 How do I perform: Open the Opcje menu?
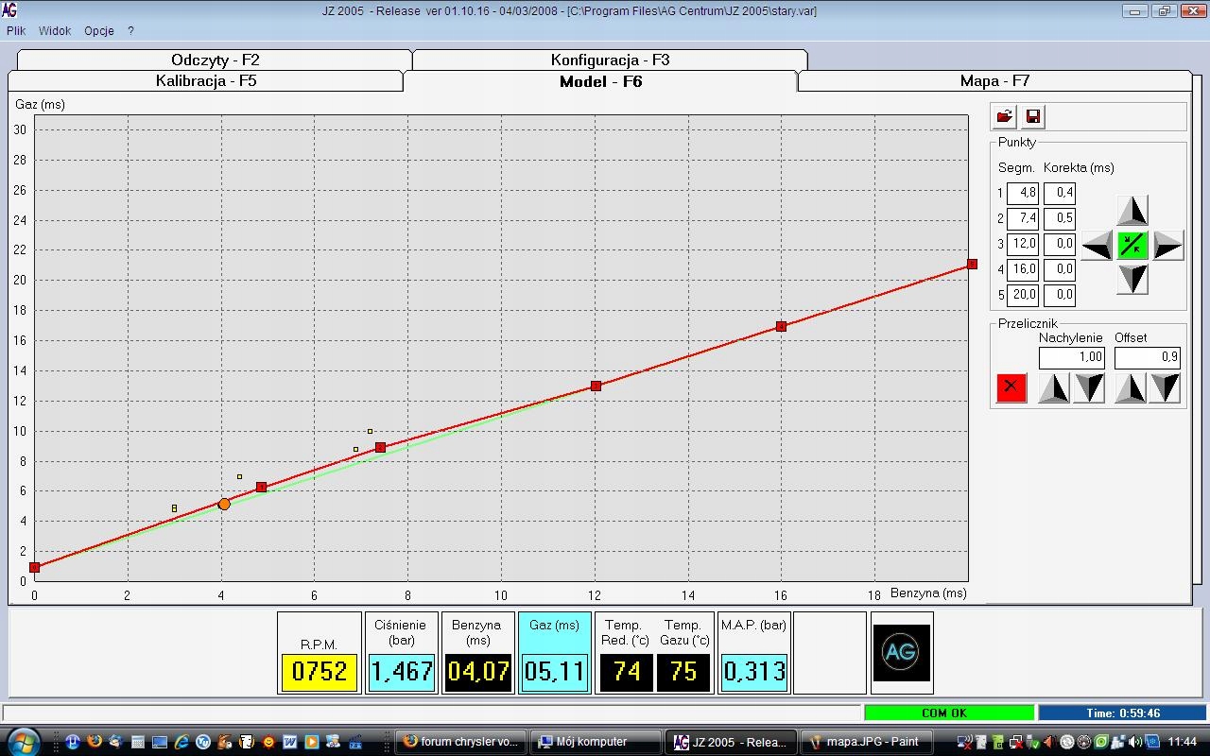coord(99,30)
